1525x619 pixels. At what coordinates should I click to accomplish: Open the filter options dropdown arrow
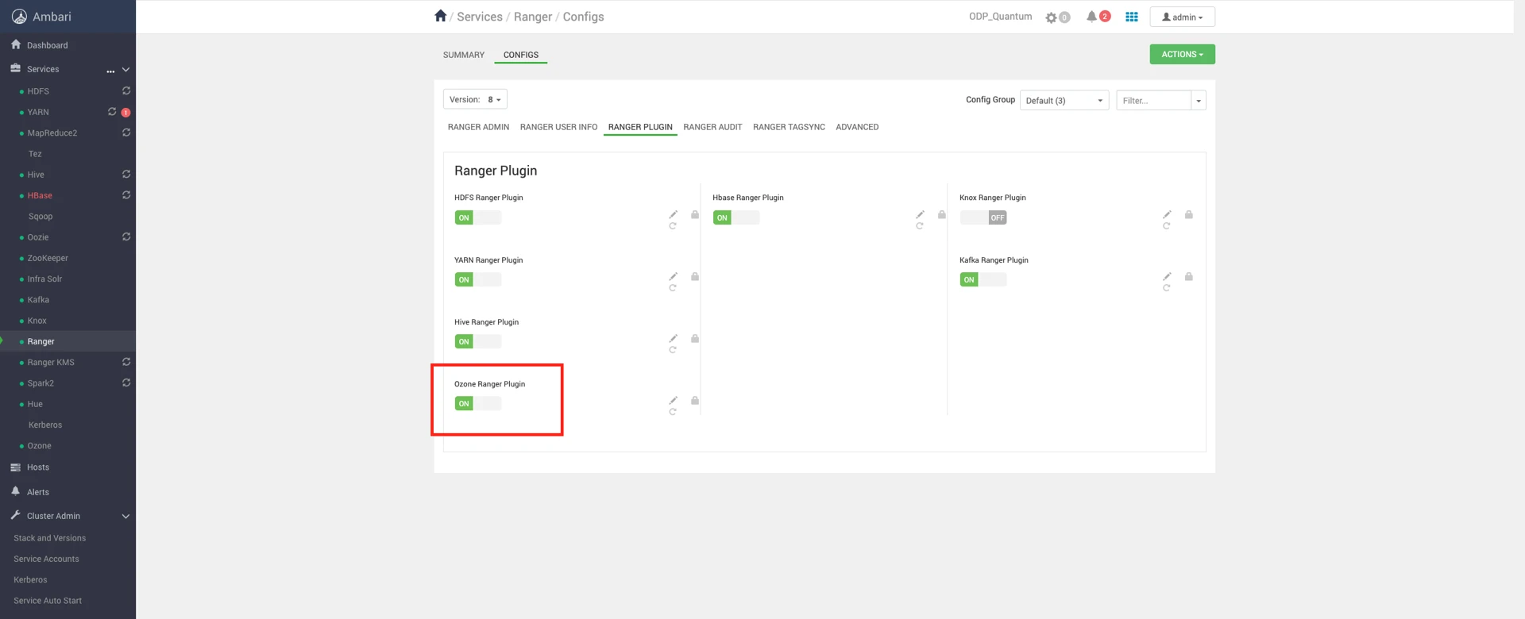[x=1199, y=100]
